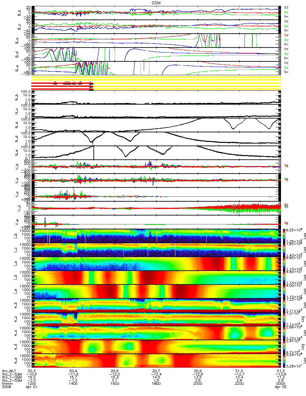The width and height of the screenshot is (306, 396).
Task: Click the e_e electron spectrogram panel
Action: pos(157,360)
